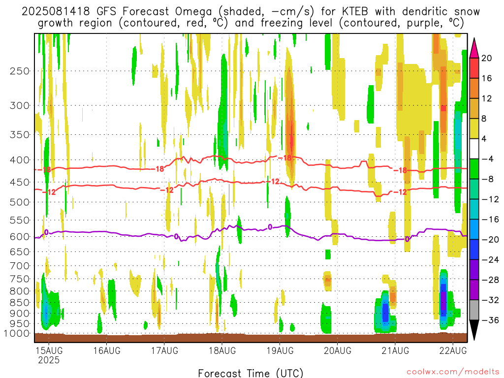Click the red -12 contour label near 17AUG
Image resolution: width=504 pixels, height=378 pixels.
tap(167, 190)
